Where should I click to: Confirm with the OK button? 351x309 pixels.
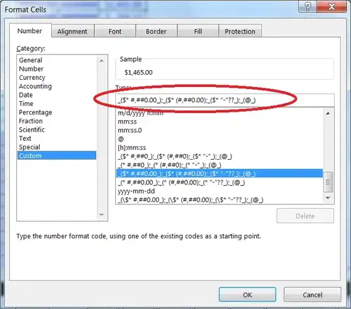(x=248, y=295)
